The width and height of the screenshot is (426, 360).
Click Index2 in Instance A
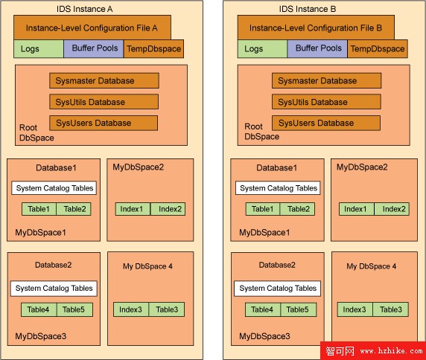point(168,209)
